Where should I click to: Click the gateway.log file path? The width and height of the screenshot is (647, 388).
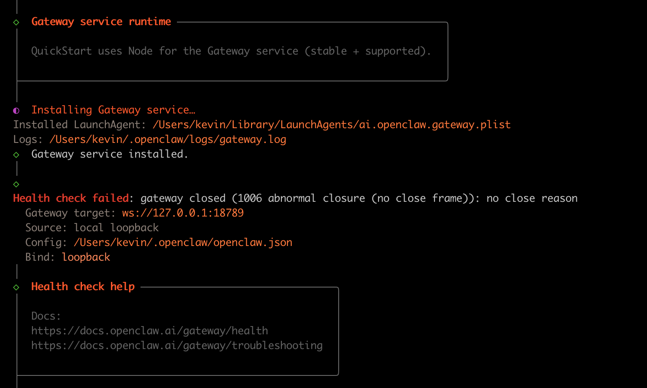168,139
